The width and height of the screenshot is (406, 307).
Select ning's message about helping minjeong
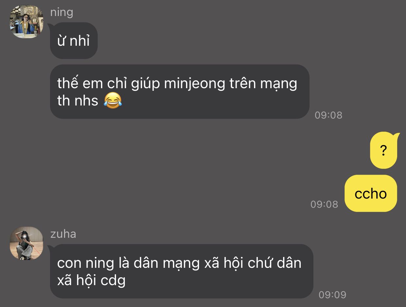click(x=179, y=91)
